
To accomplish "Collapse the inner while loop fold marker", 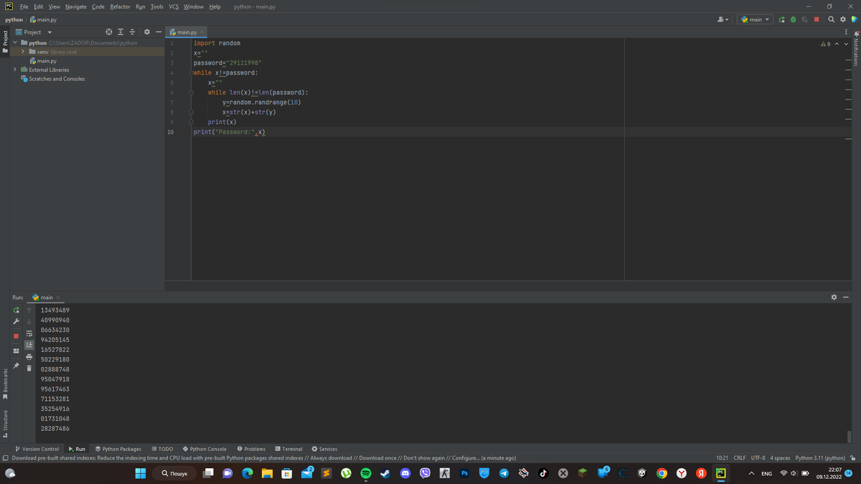I will 191,92.
